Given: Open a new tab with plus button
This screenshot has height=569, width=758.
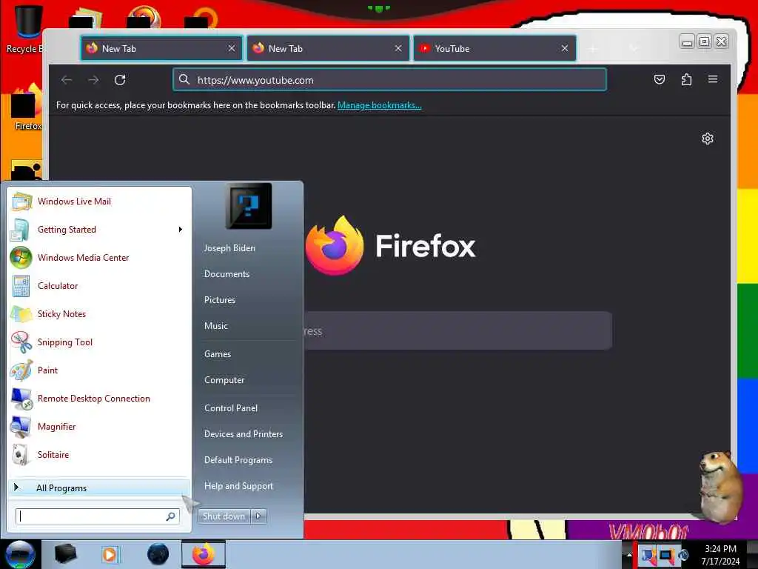Looking at the screenshot, I should [593, 48].
